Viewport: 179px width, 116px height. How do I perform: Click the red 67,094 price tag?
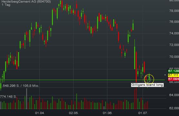174,79
